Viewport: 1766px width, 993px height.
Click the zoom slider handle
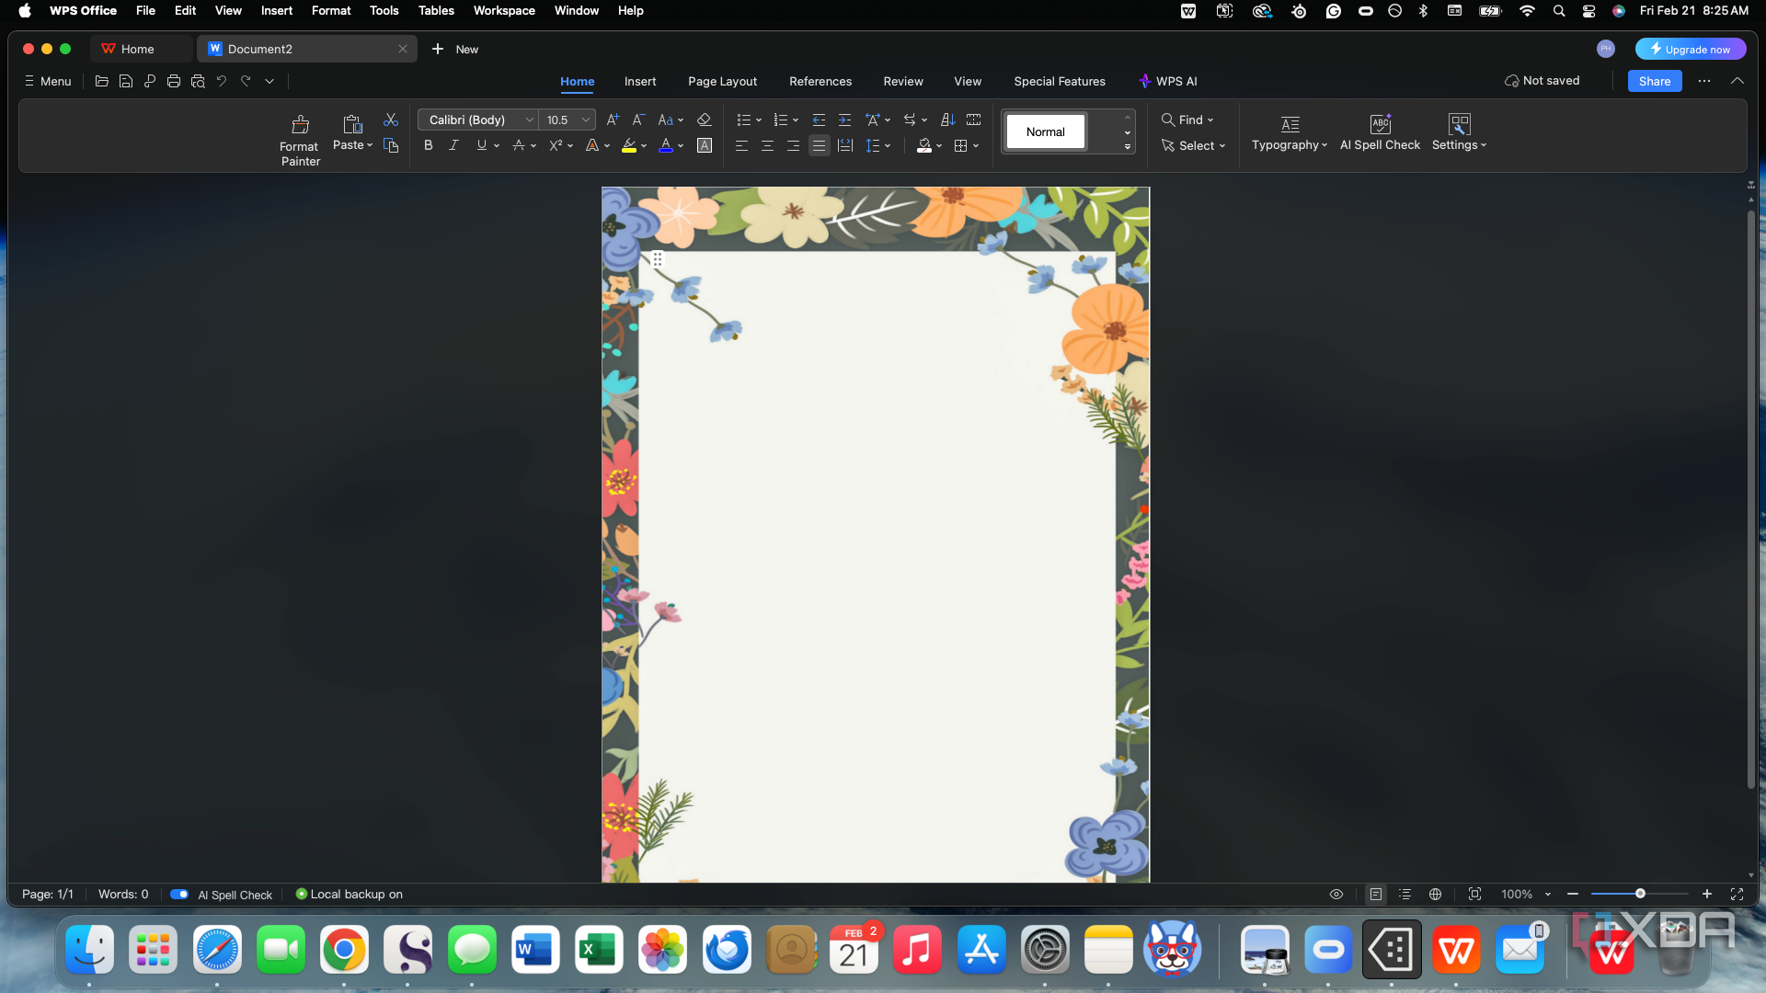click(x=1640, y=894)
